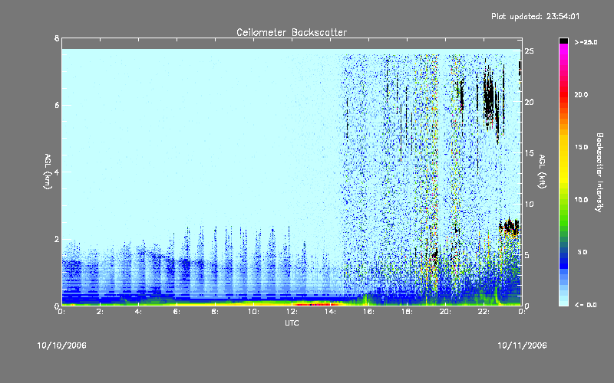This screenshot has width=614, height=383.
Task: Click the "AGL (kft)" right axis label
Action: 542,172
